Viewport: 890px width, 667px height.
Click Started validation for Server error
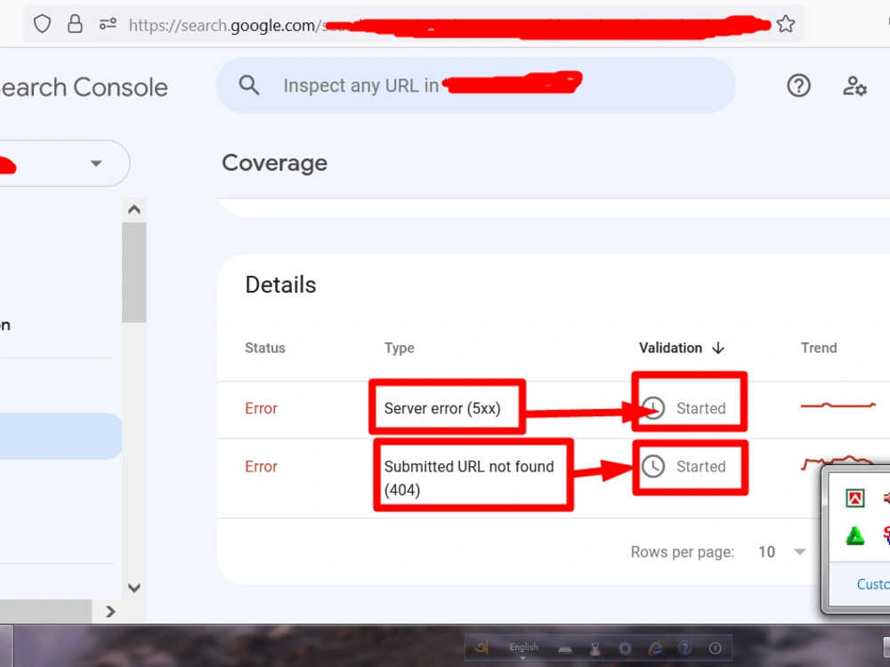click(701, 408)
